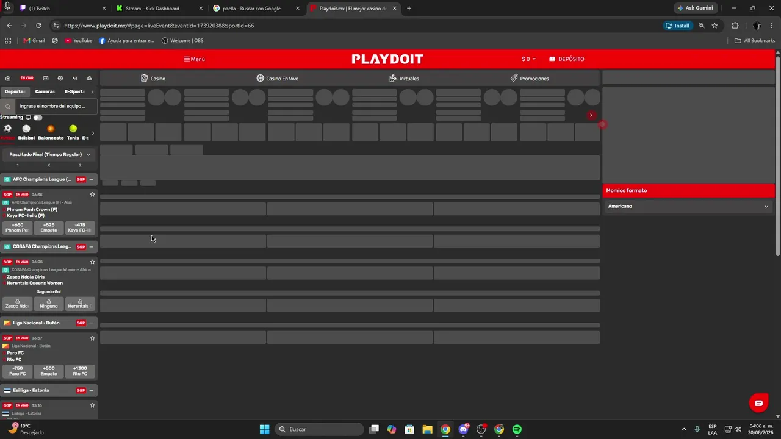Open the Casino tab

click(x=153, y=79)
